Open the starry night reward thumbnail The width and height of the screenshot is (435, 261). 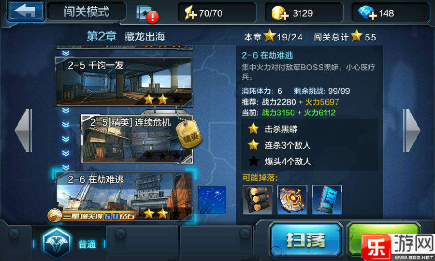coord(211,200)
